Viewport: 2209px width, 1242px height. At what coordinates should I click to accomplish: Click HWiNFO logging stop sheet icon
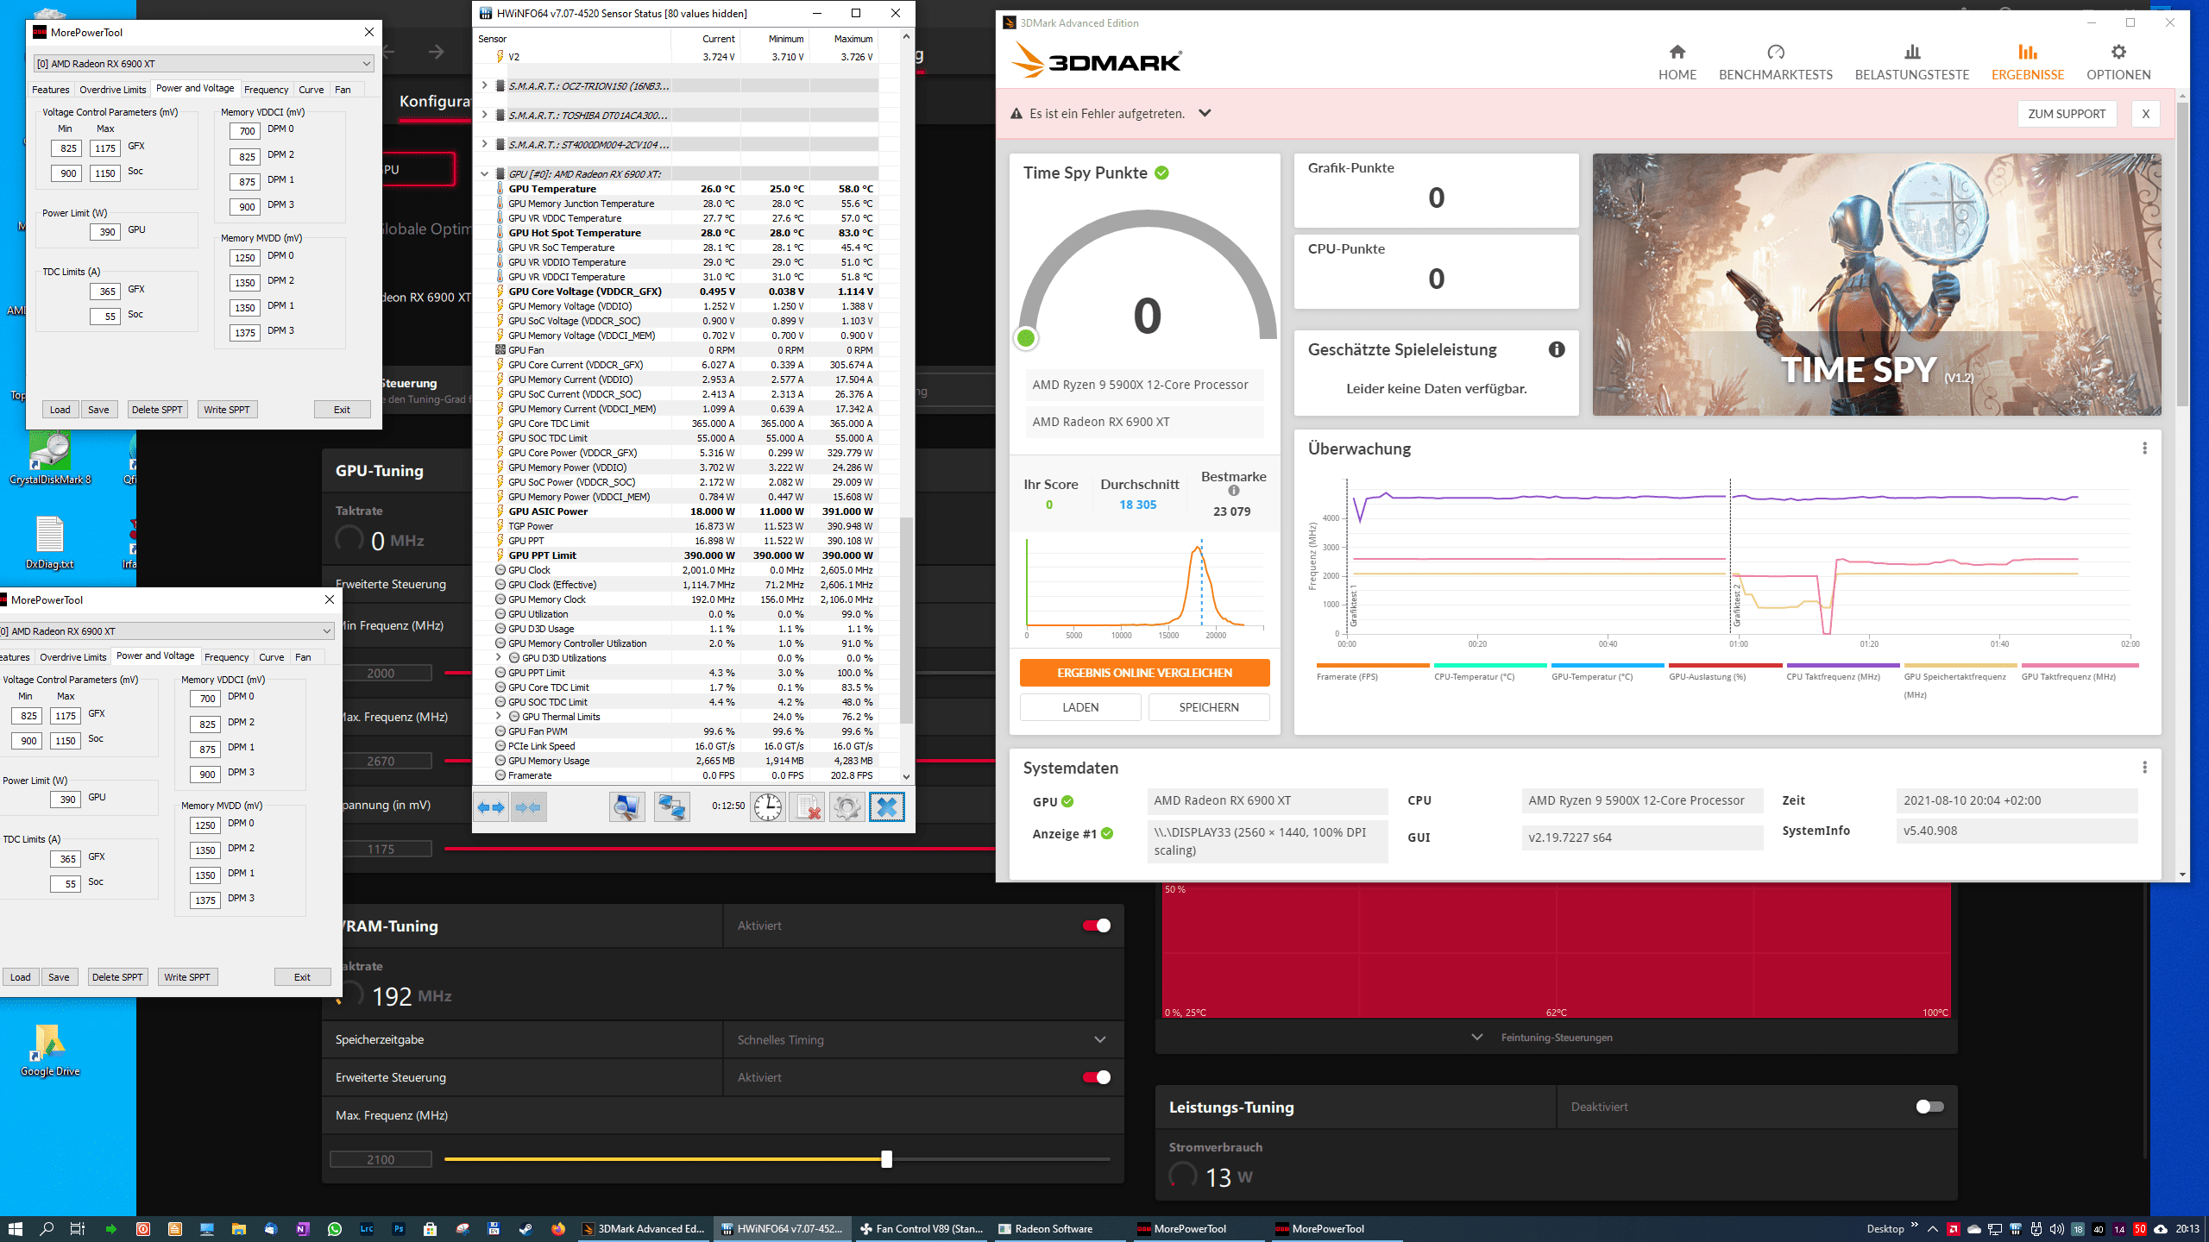coord(808,807)
